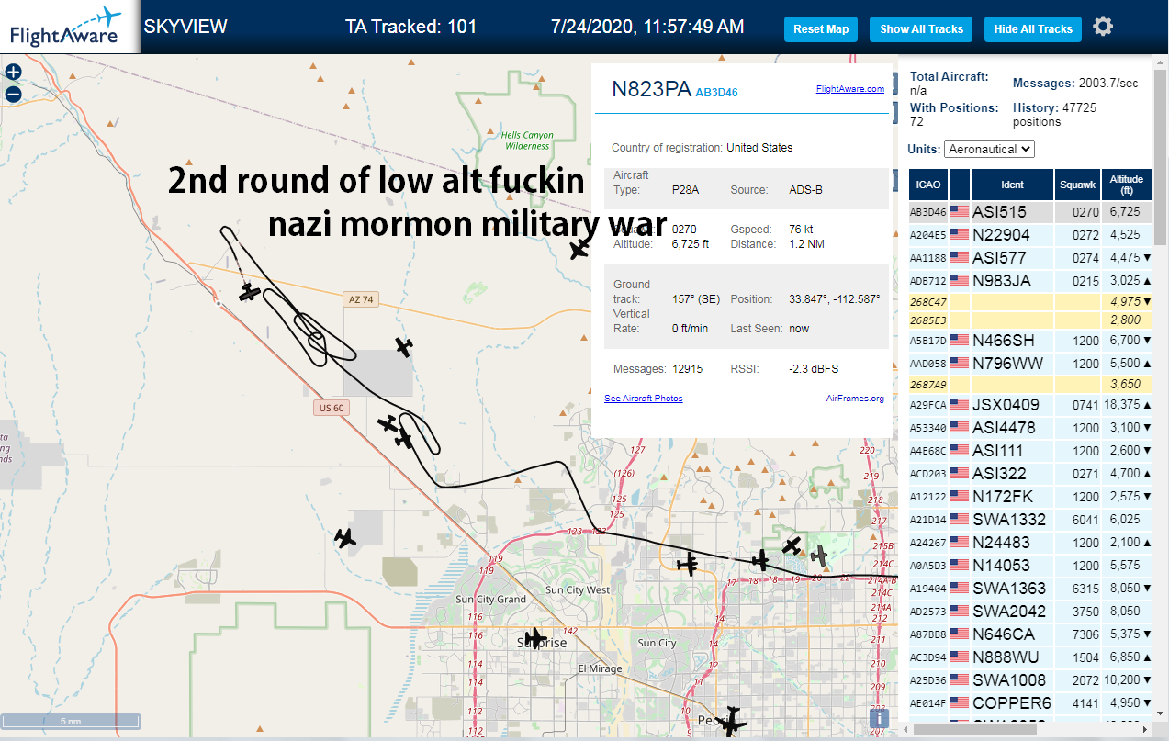Open the Units dropdown set to Aeronautical
Screen dimensions: 1169x741
tap(990, 149)
